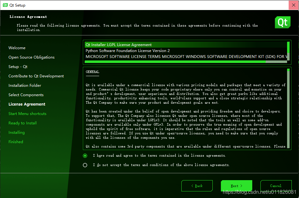
Task: Click the GENERAL heading in license text
Action: (93, 72)
